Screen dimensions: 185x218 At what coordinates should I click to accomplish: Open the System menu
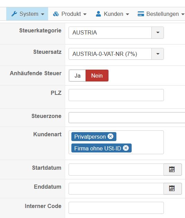(27, 14)
